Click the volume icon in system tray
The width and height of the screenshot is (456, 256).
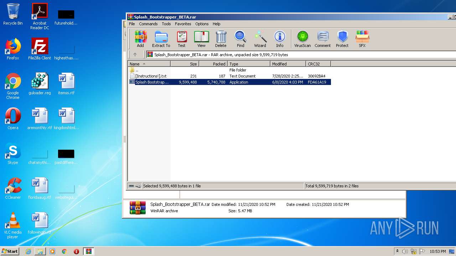pos(405,251)
